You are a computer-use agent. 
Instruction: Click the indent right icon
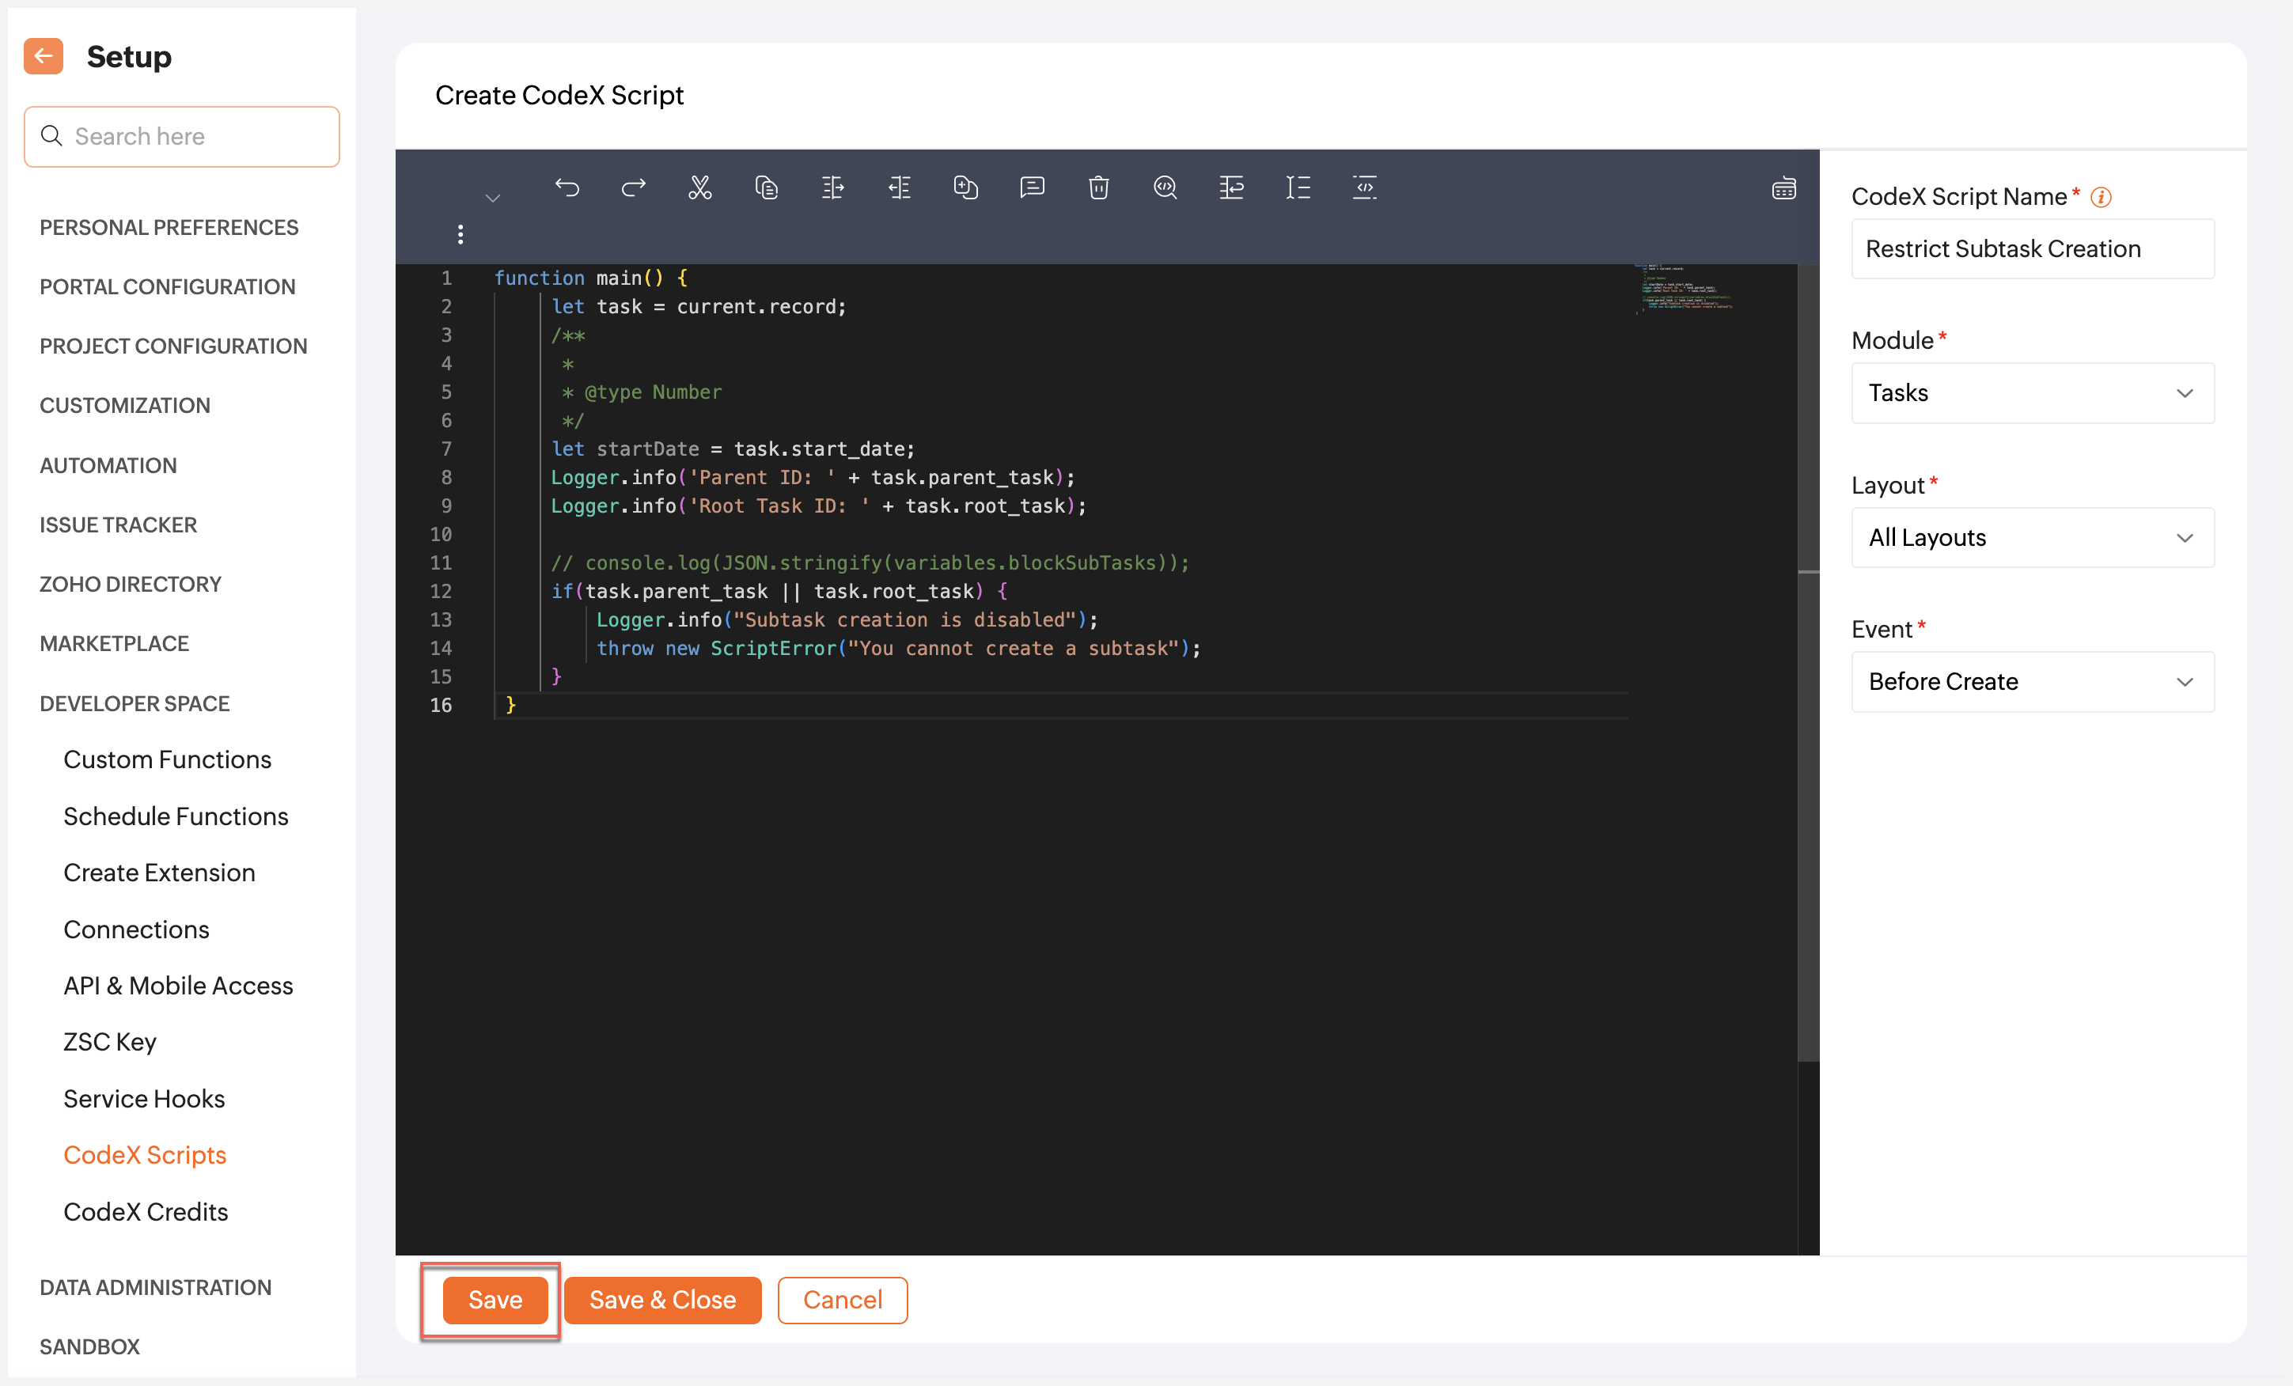click(833, 188)
